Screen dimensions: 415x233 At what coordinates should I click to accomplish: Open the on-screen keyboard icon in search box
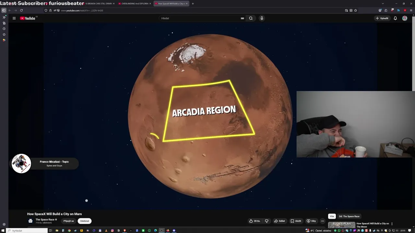242,18
